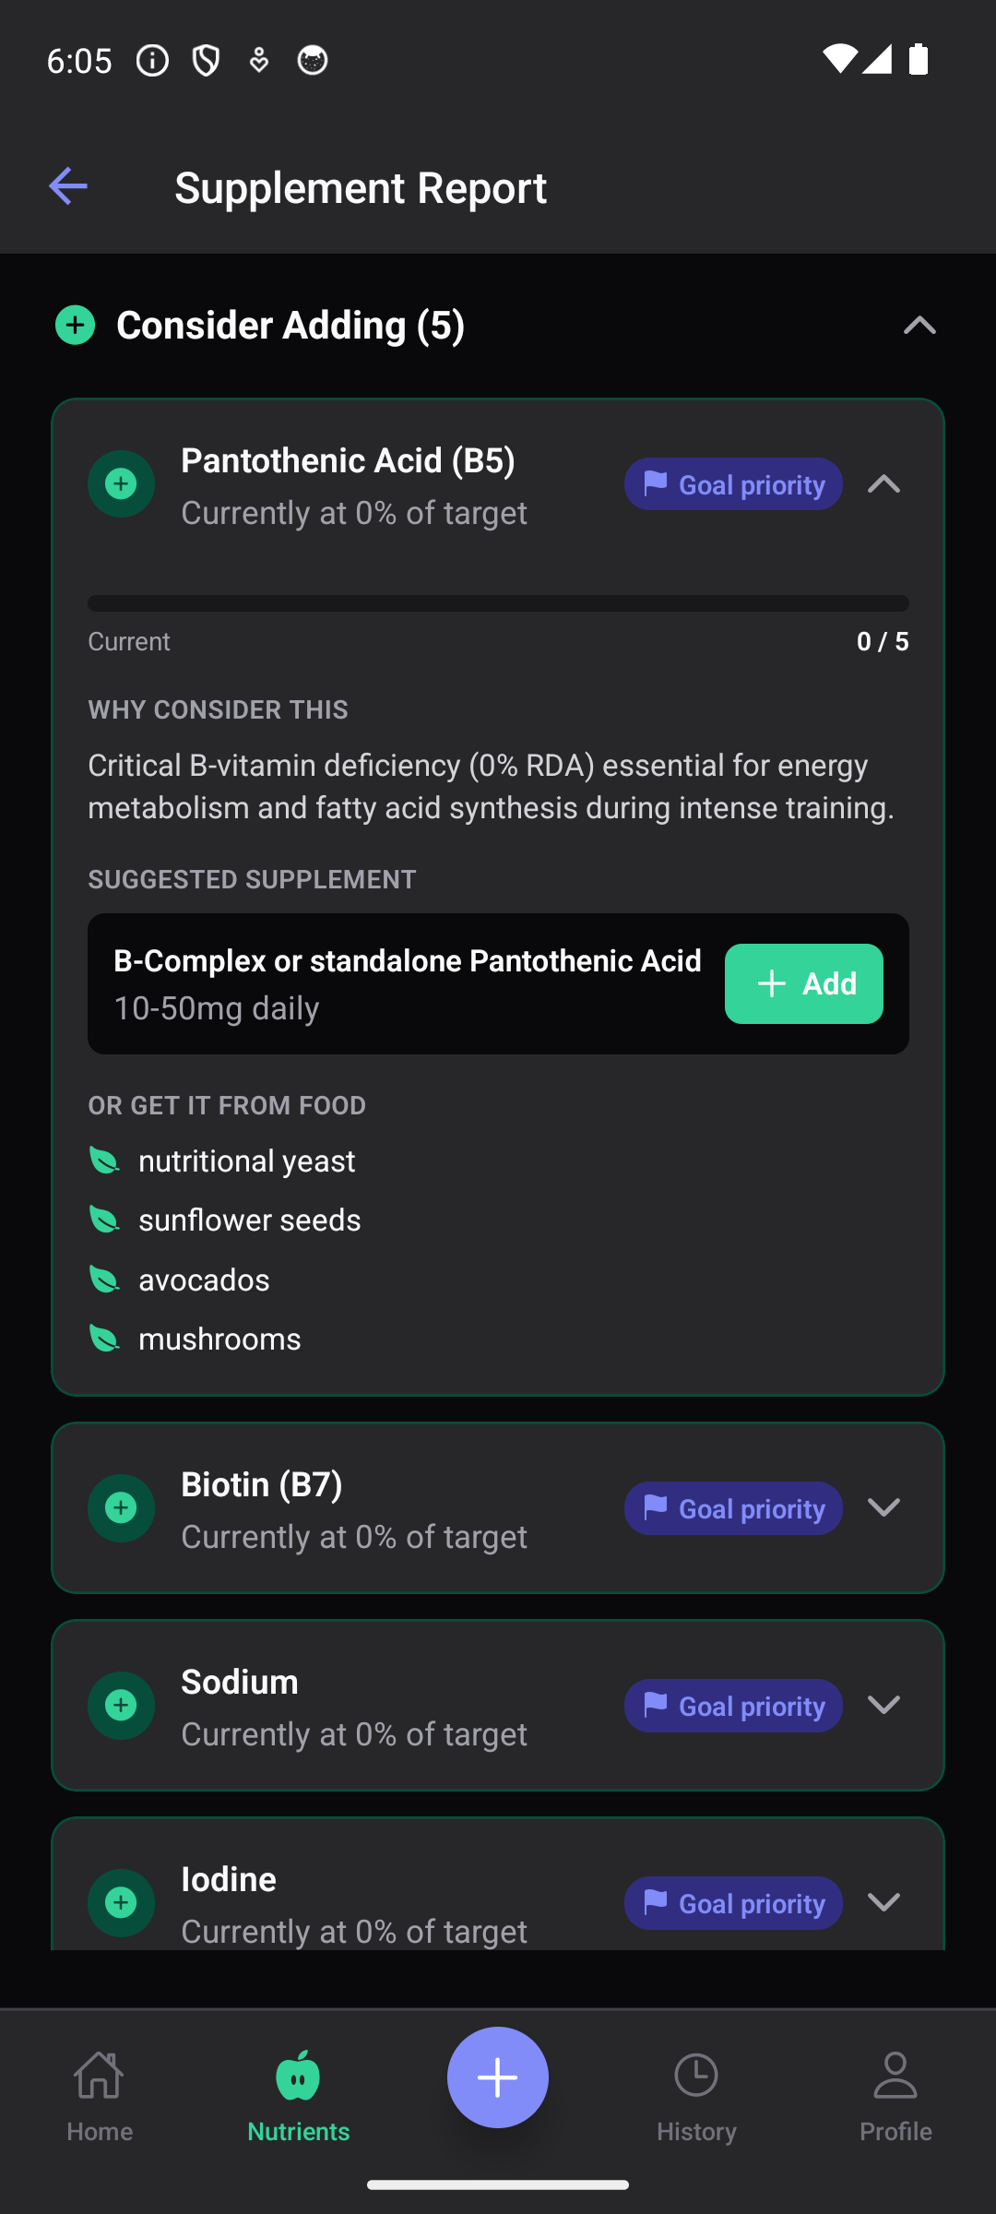
Task: Toggle Goal priority on Sodium
Action: (732, 1705)
